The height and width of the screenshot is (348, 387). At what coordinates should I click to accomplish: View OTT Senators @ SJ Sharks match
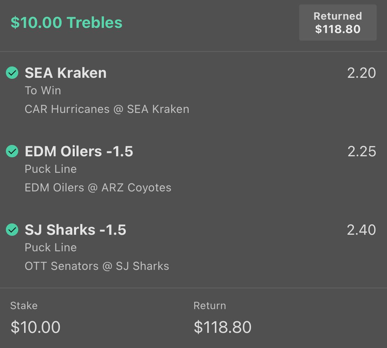[x=97, y=266]
